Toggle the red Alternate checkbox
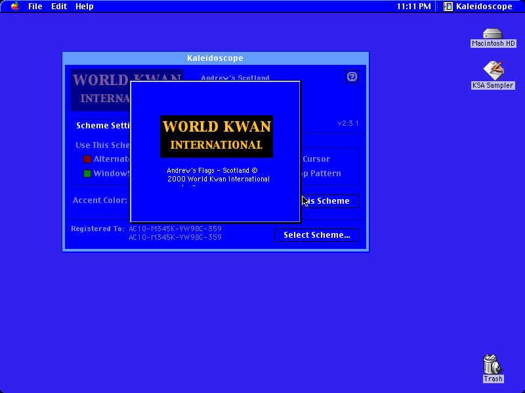This screenshot has width=525, height=393. 87,159
